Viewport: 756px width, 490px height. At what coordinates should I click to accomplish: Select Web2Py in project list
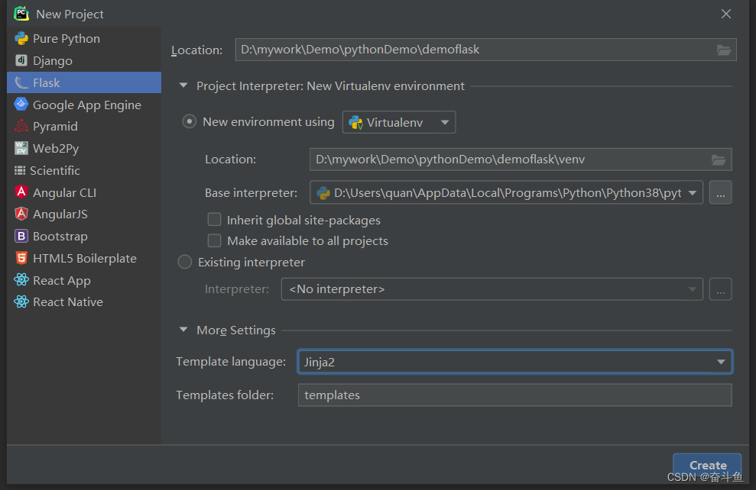pos(84,148)
